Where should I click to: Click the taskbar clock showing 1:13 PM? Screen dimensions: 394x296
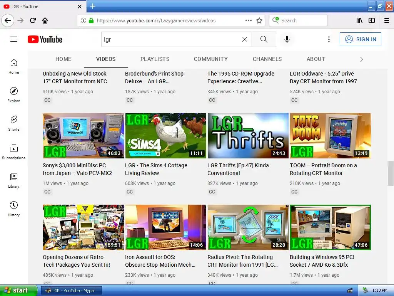click(x=380, y=291)
